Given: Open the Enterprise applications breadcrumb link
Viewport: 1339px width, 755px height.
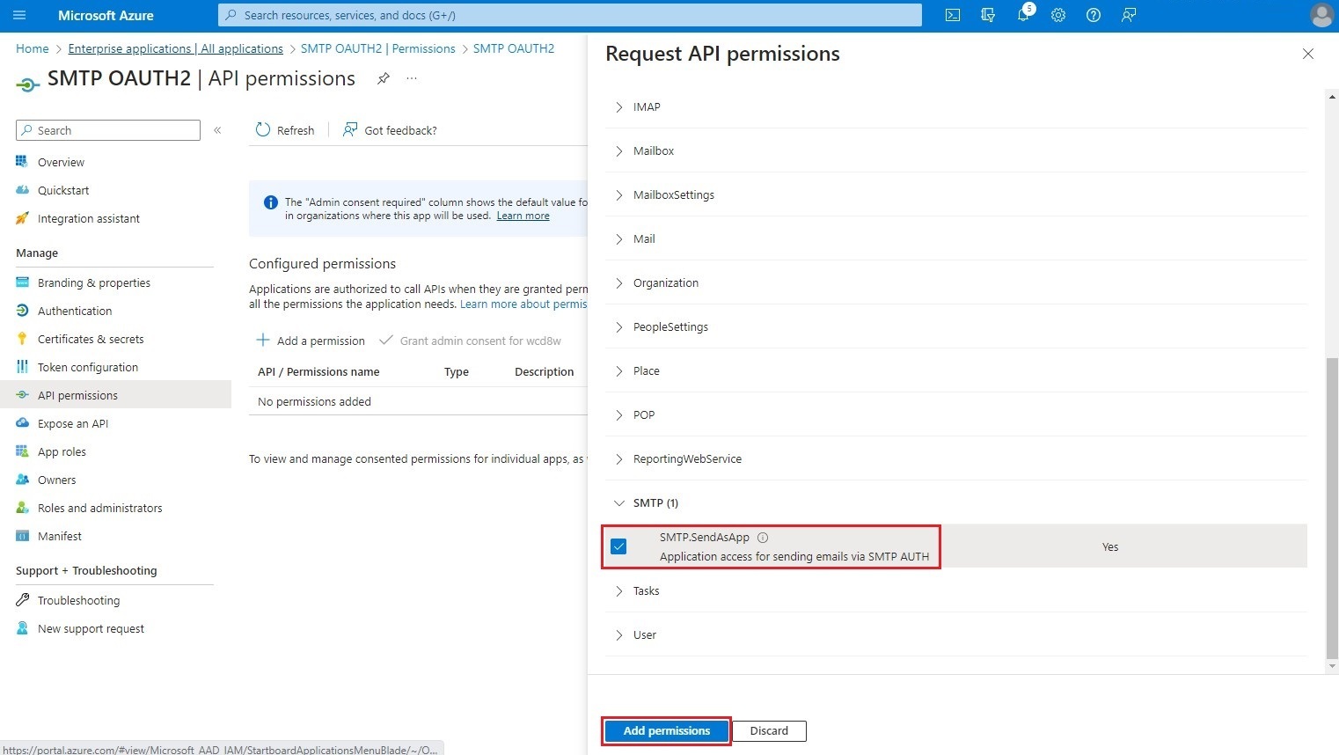Looking at the screenshot, I should (x=174, y=48).
